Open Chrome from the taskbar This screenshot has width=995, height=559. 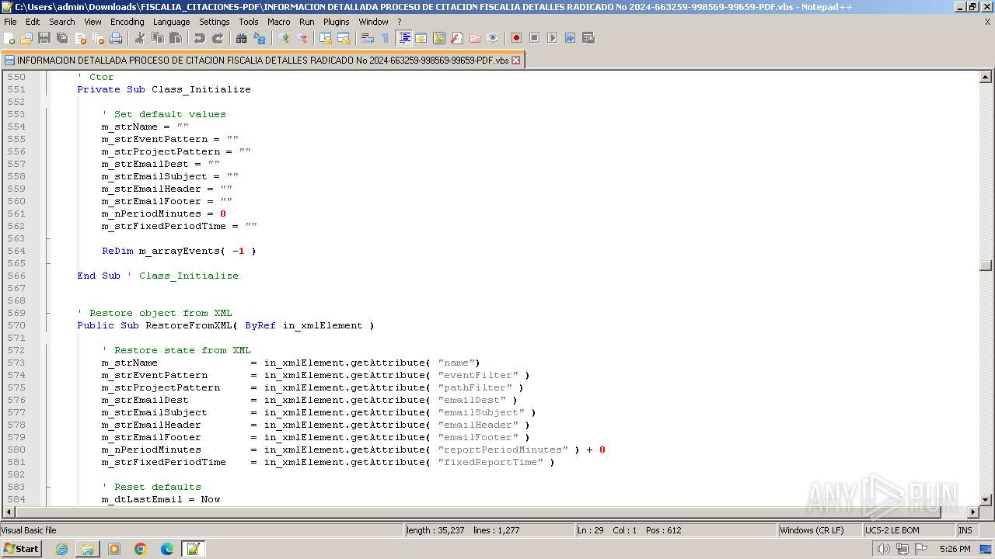(x=141, y=549)
